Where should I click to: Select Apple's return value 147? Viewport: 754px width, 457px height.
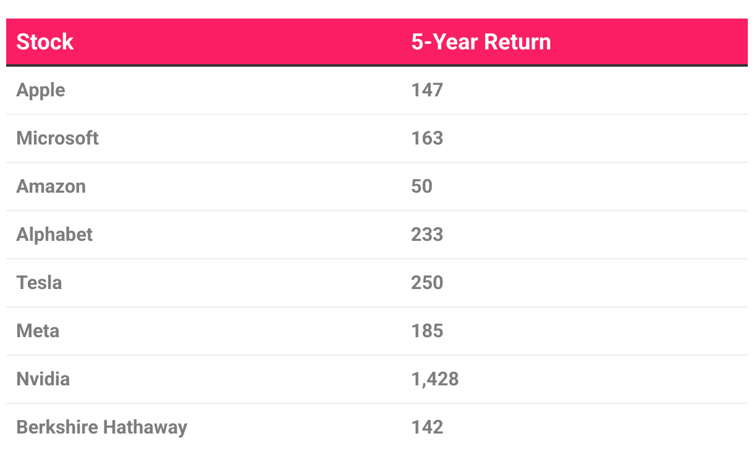pyautogui.click(x=427, y=90)
